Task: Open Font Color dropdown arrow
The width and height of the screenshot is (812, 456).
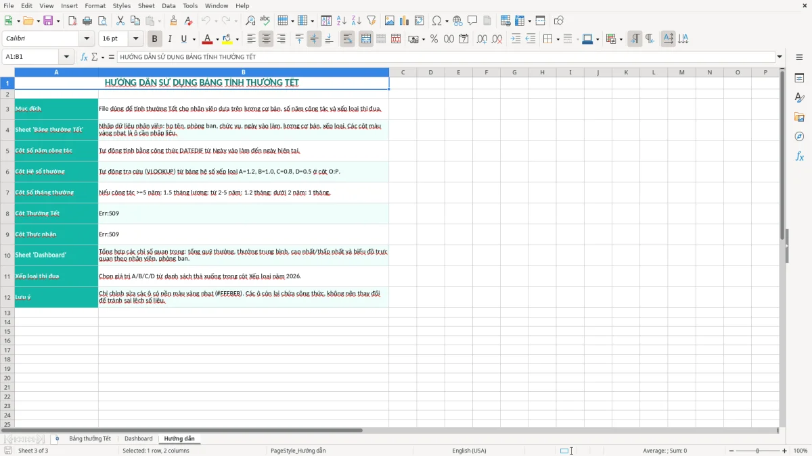Action: tap(217, 39)
